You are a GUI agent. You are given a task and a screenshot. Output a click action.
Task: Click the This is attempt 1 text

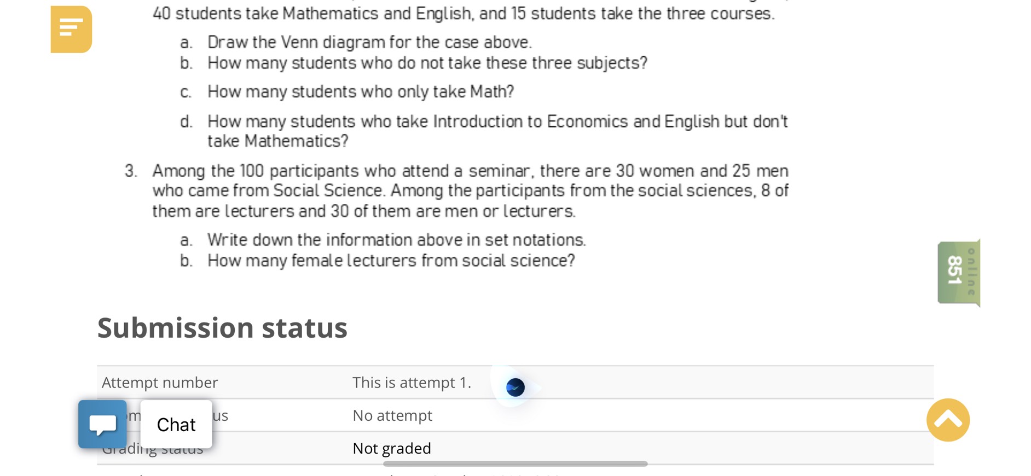coord(412,383)
